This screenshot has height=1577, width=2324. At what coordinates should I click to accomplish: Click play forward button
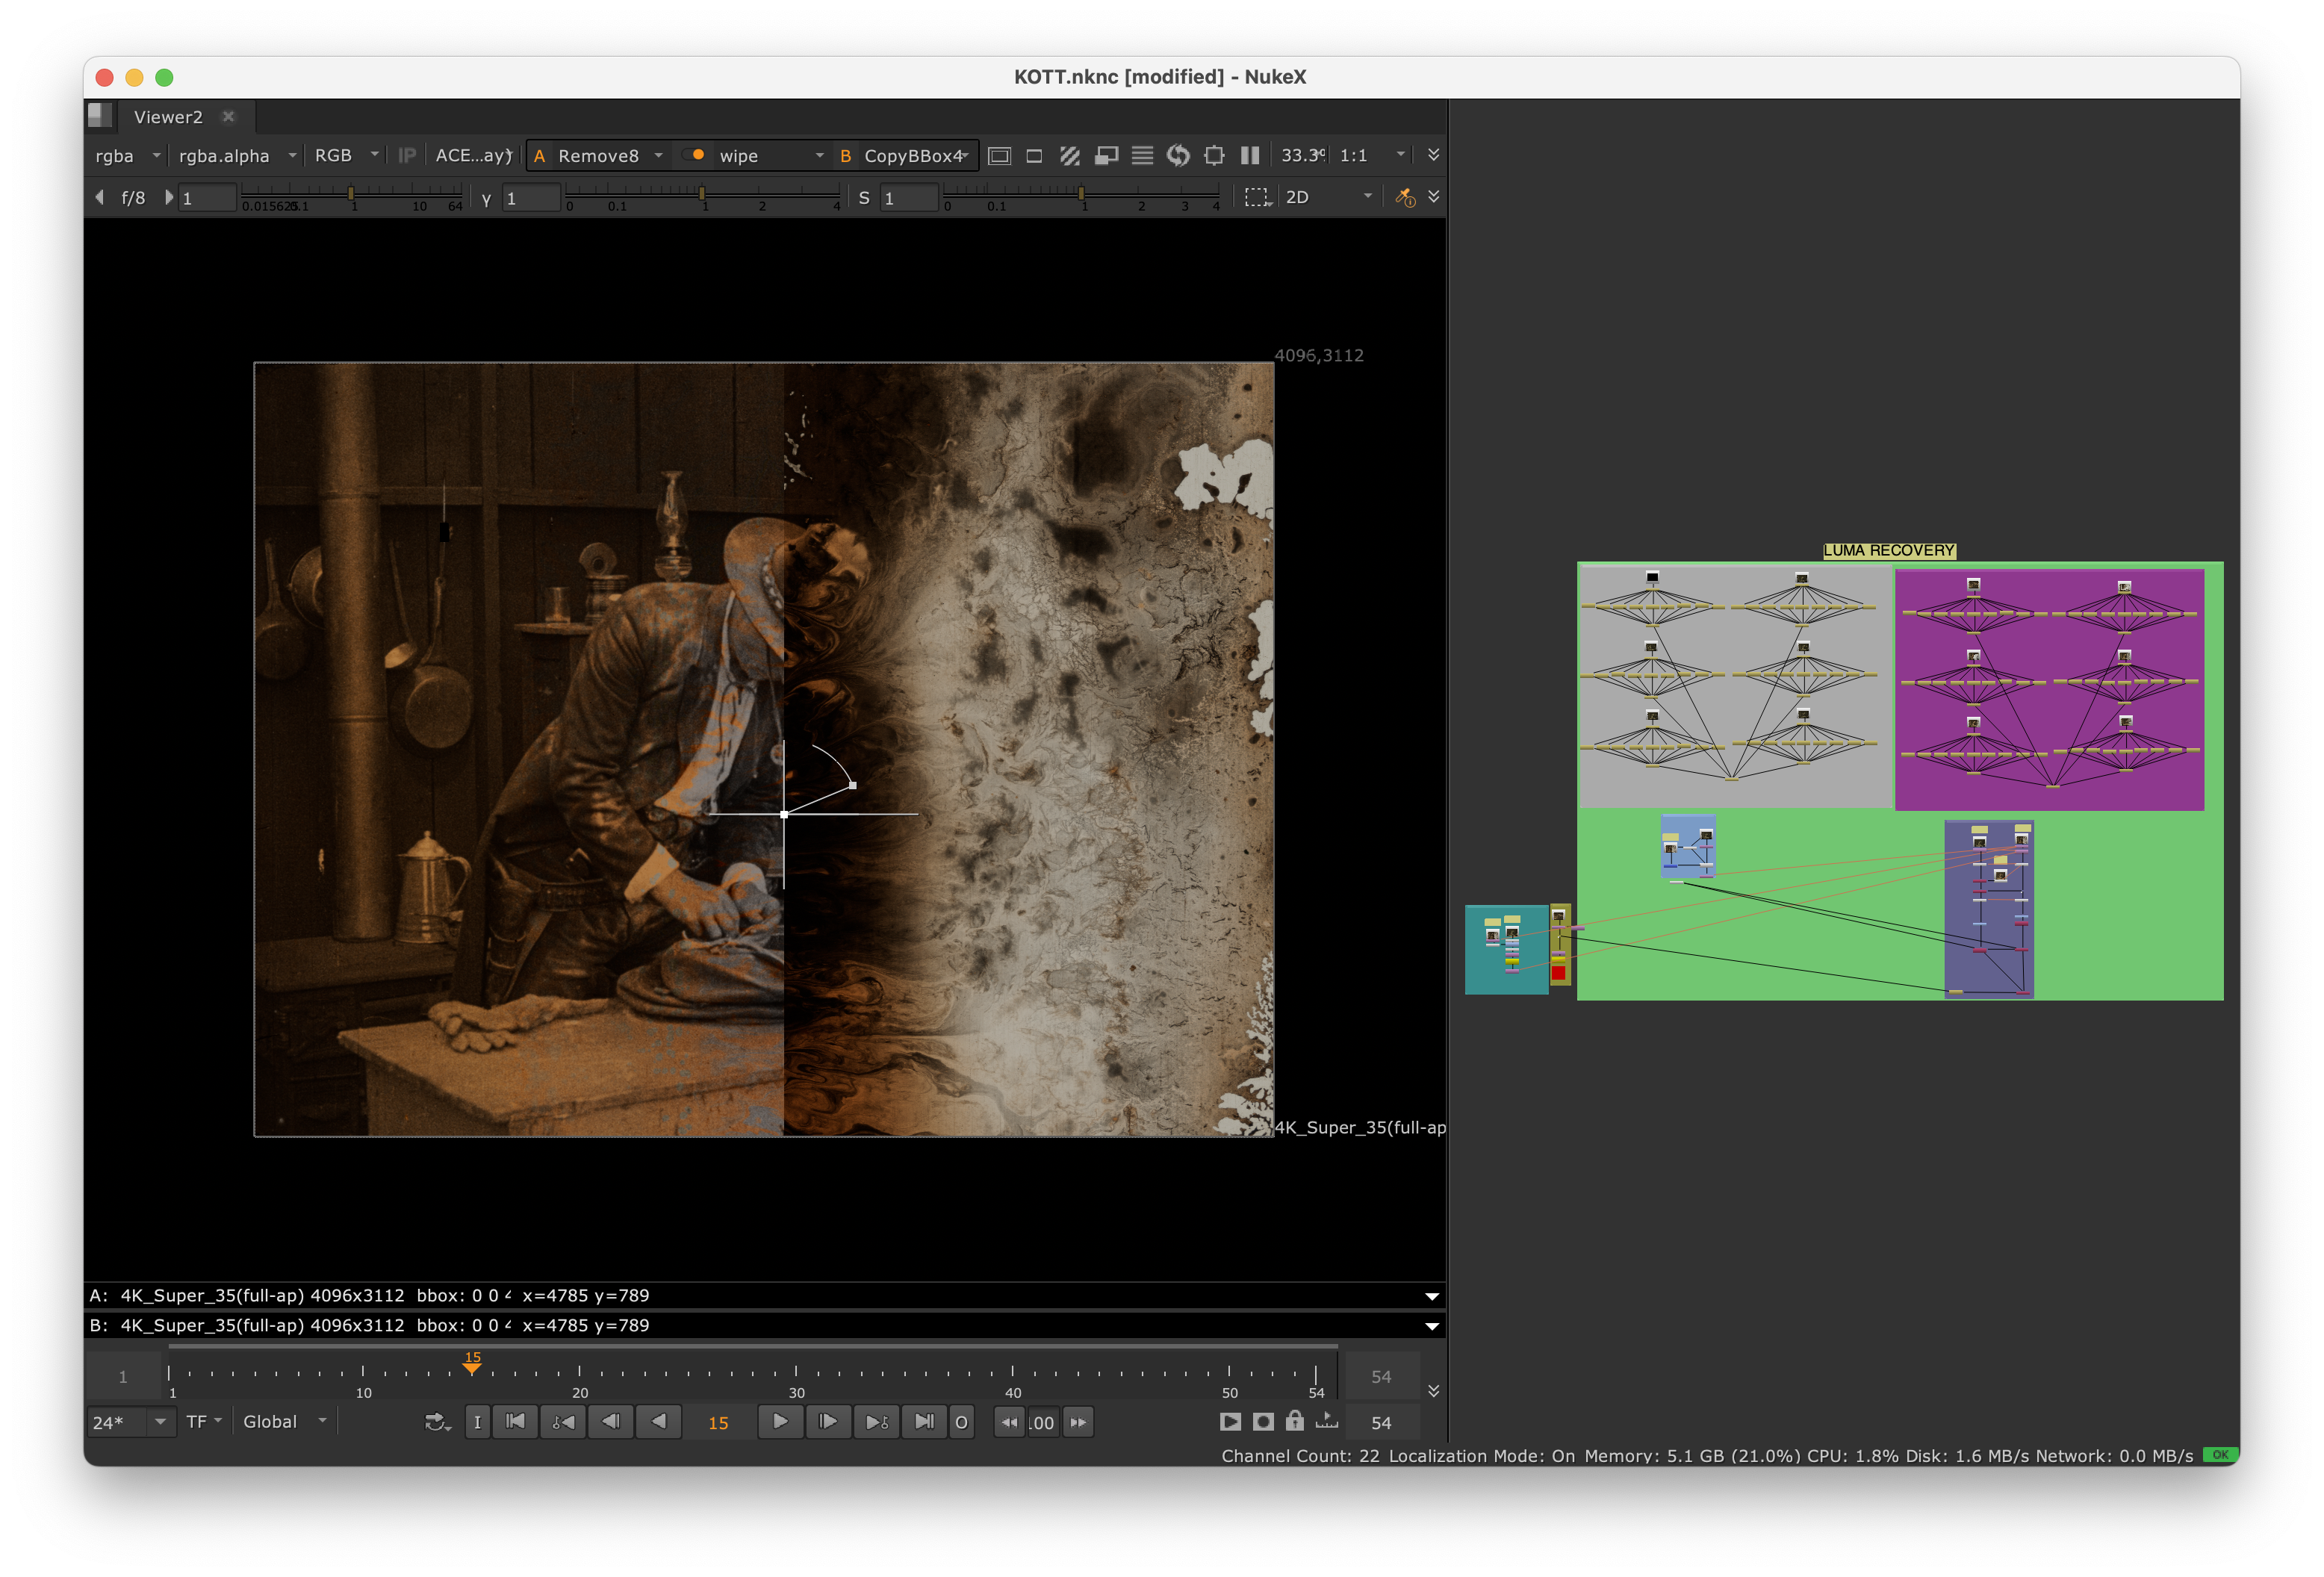pyautogui.click(x=780, y=1421)
